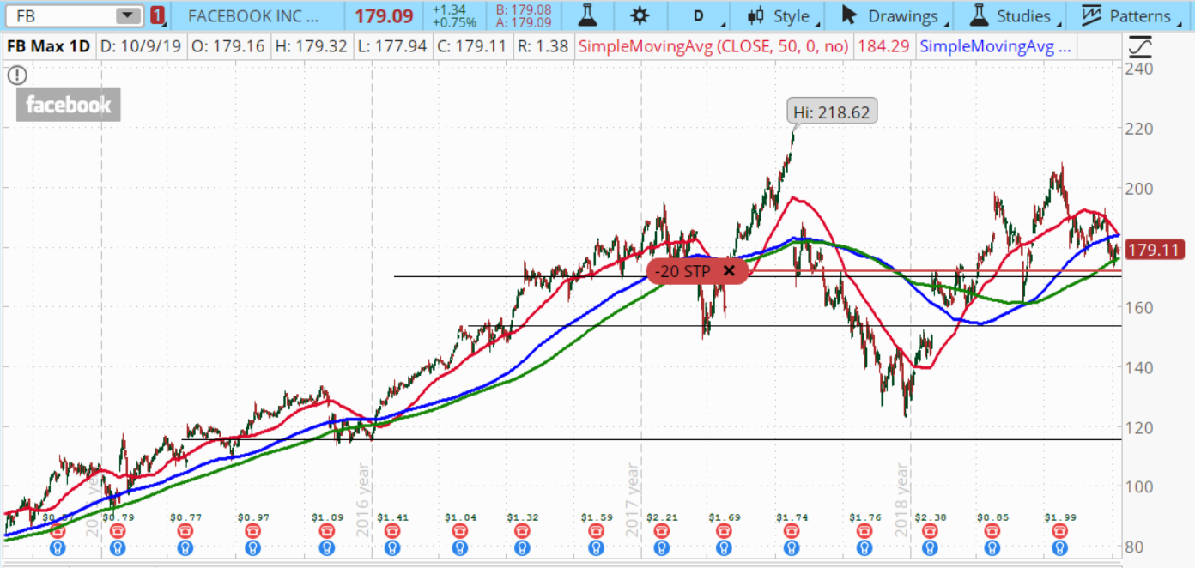1195x568 pixels.
Task: Click the $0.97 earnings phone icon
Action: point(252,531)
